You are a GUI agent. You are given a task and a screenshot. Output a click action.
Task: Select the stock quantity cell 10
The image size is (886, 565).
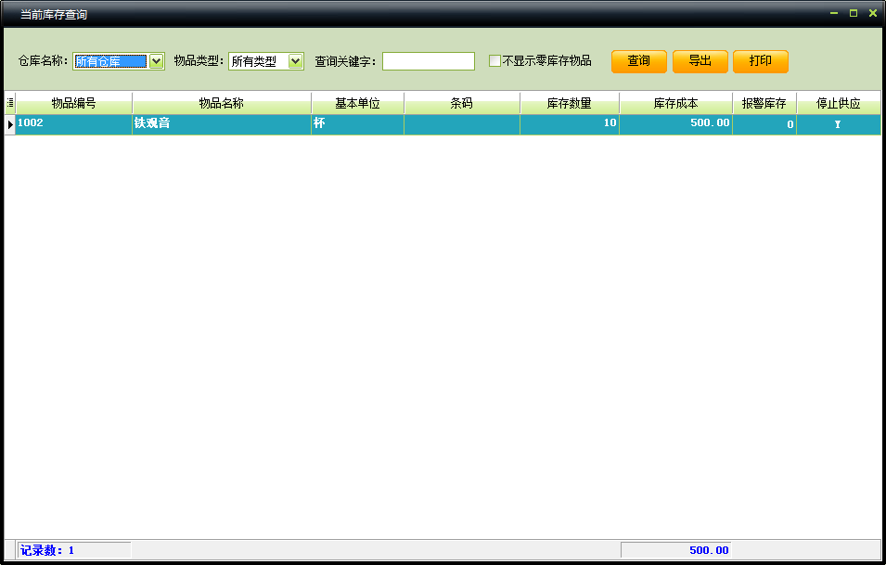[570, 124]
